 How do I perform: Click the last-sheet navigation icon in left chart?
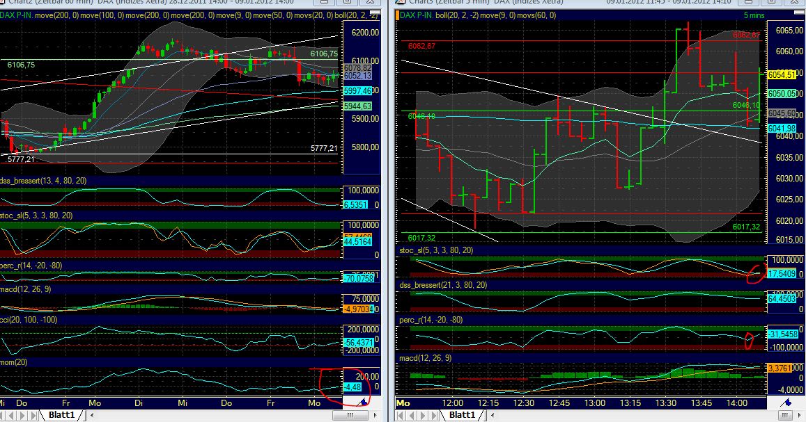coord(33,414)
